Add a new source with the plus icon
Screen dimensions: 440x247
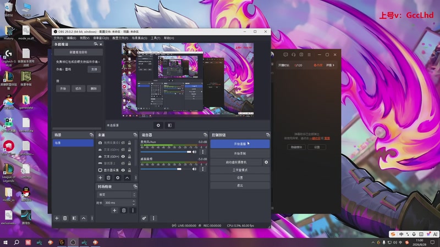pyautogui.click(x=100, y=177)
